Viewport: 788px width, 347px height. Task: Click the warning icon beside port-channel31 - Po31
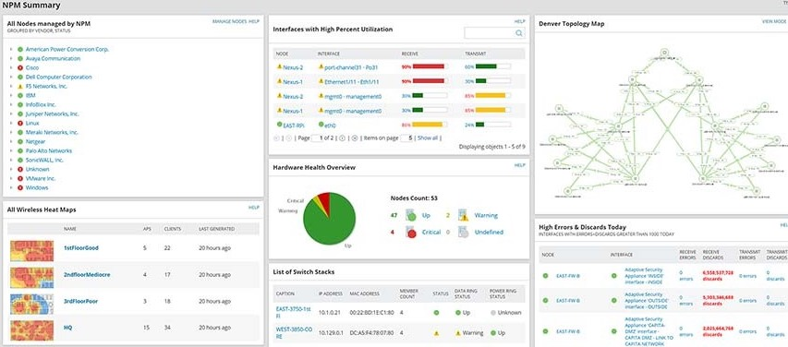[321, 66]
